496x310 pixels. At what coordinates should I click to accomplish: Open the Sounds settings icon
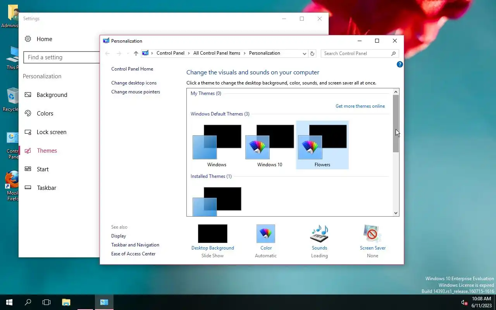point(319,234)
